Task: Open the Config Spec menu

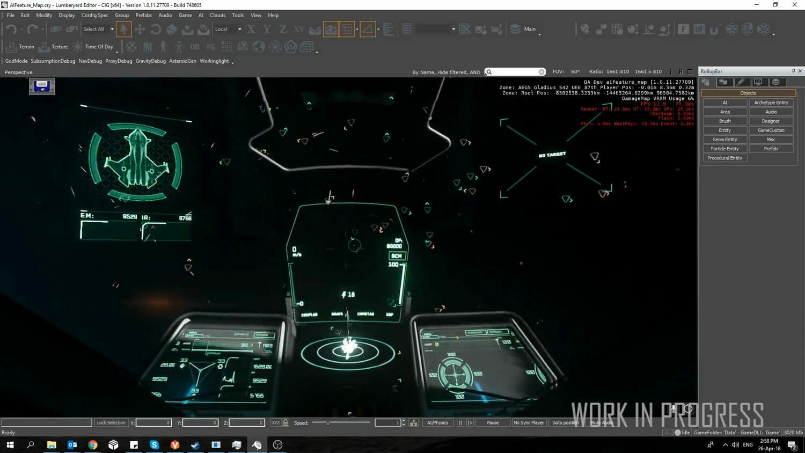Action: (95, 15)
